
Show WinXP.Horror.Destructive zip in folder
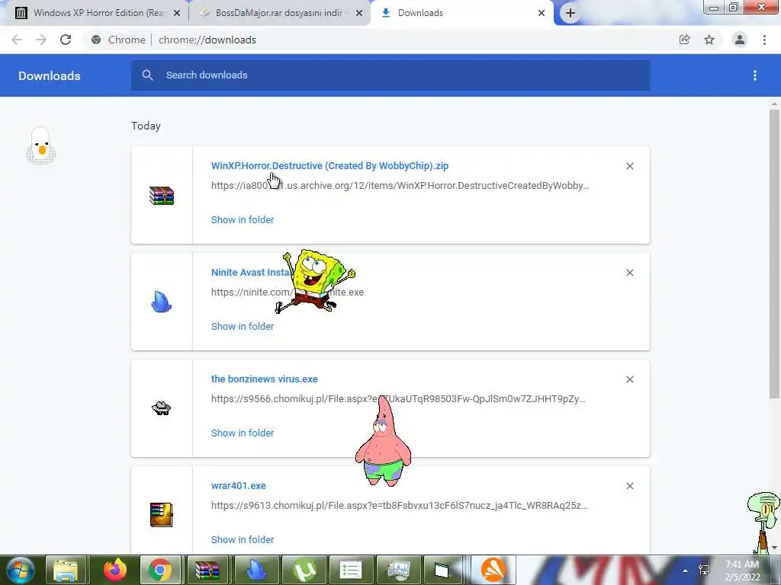(243, 219)
